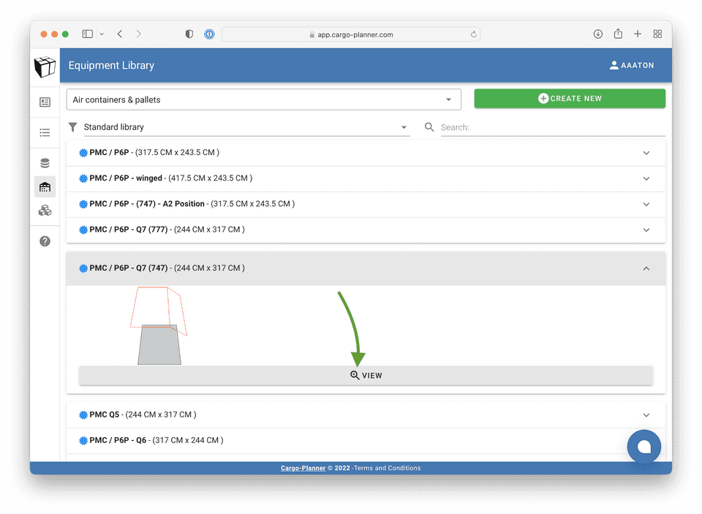Toggle the Safari sidebar panel
Image resolution: width=702 pixels, height=514 pixels.
[x=88, y=34]
